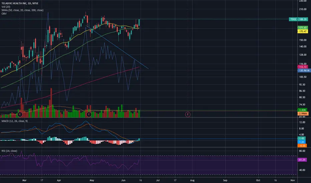
Task: Click the earnings E marker near Mar
Action: pos(20,114)
